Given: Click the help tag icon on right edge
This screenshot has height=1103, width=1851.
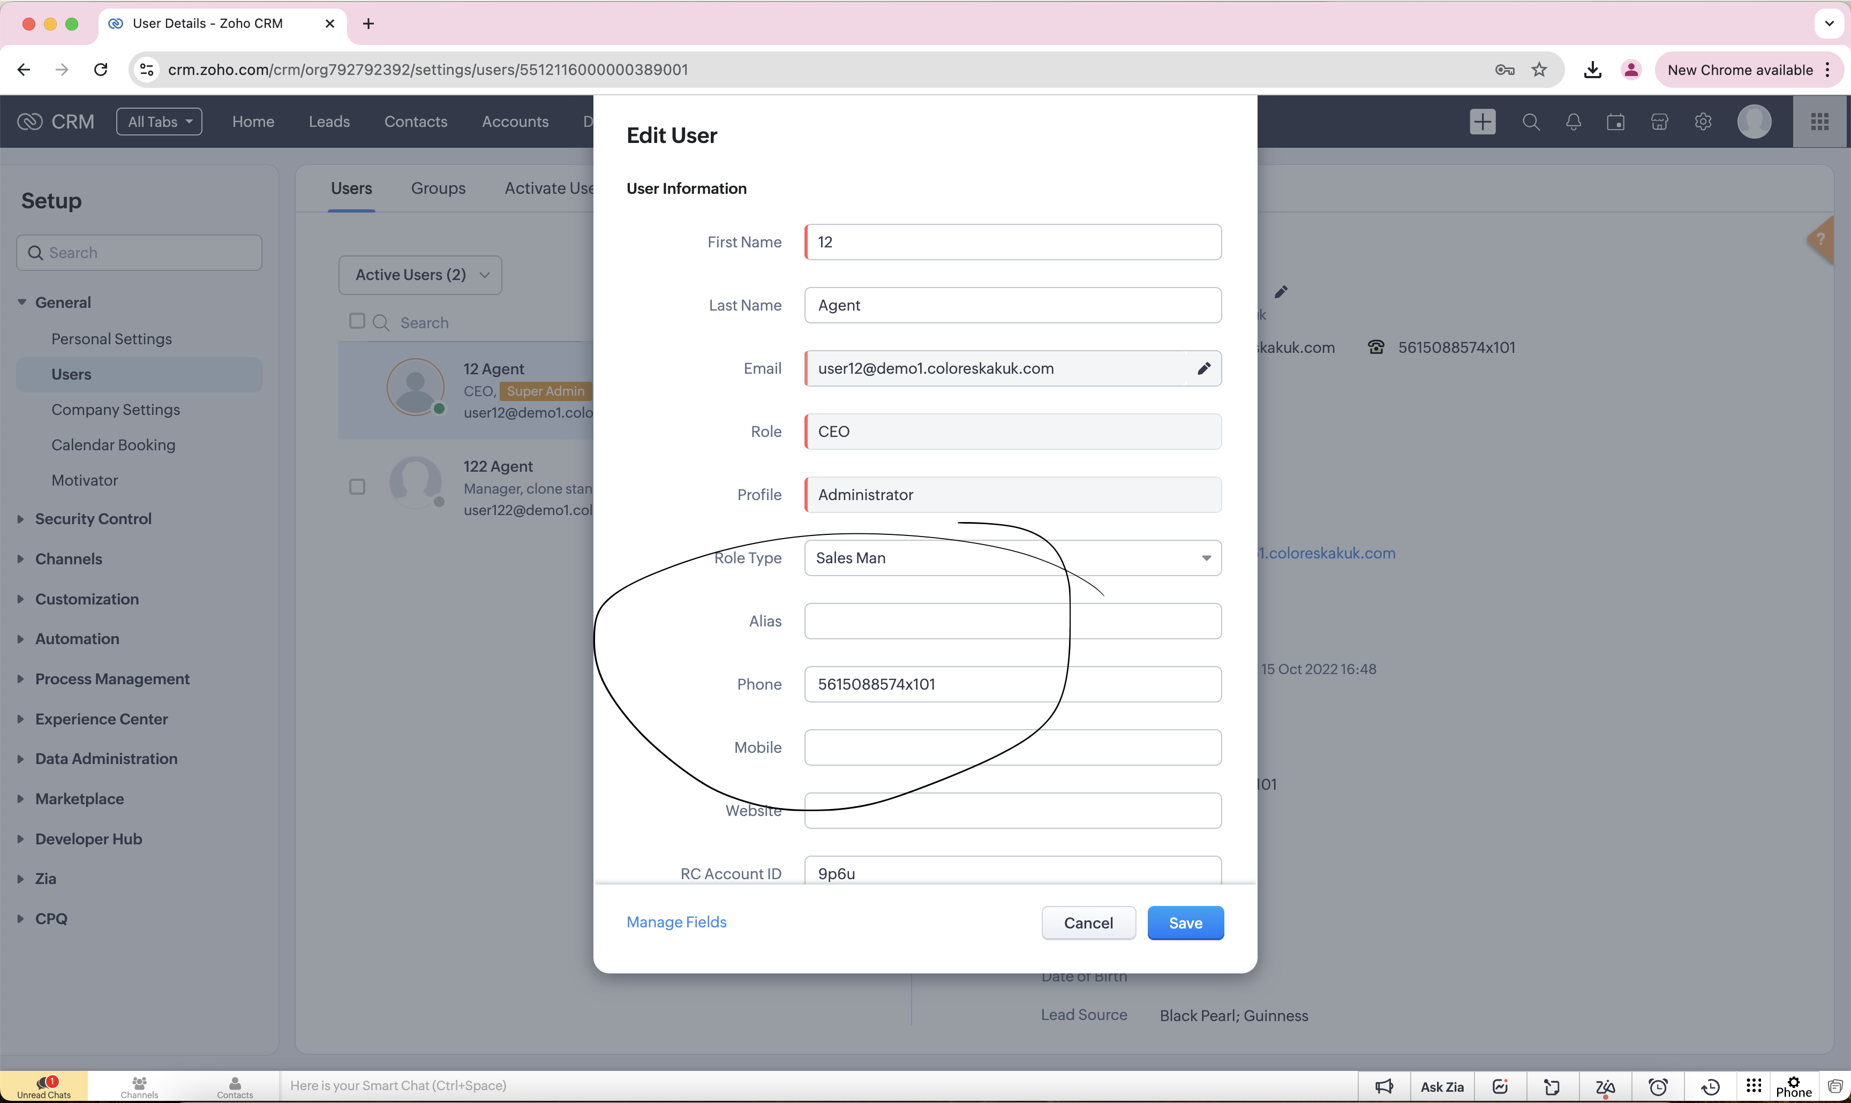Looking at the screenshot, I should [x=1820, y=239].
